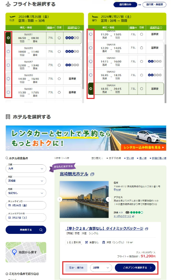Viewport: 171px width, 280px height.
Task: Click hotel photo thumbnail
Action: pyautogui.click(x=84, y=200)
